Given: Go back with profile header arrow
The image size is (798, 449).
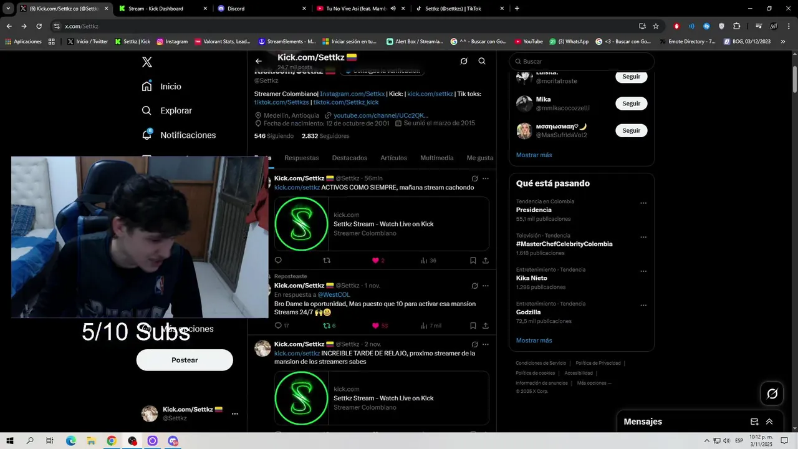Looking at the screenshot, I should click(x=259, y=61).
